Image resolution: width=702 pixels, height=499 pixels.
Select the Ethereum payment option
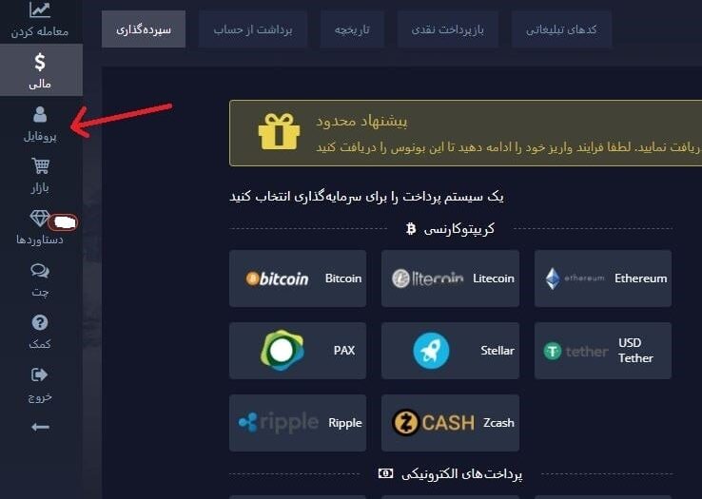(x=603, y=278)
